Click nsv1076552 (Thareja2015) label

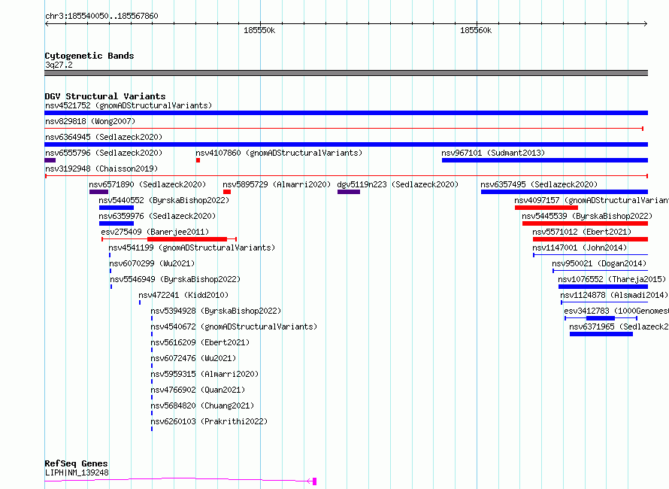point(612,279)
